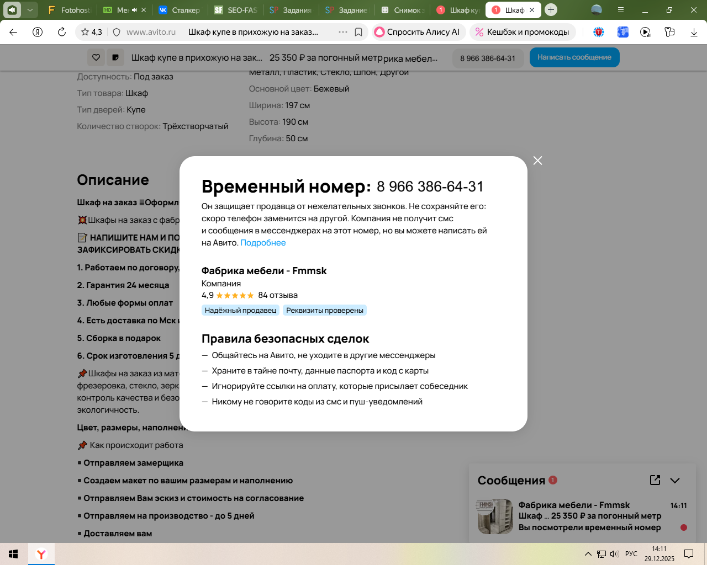Open the Windows notification center
The width and height of the screenshot is (707, 565).
689,554
